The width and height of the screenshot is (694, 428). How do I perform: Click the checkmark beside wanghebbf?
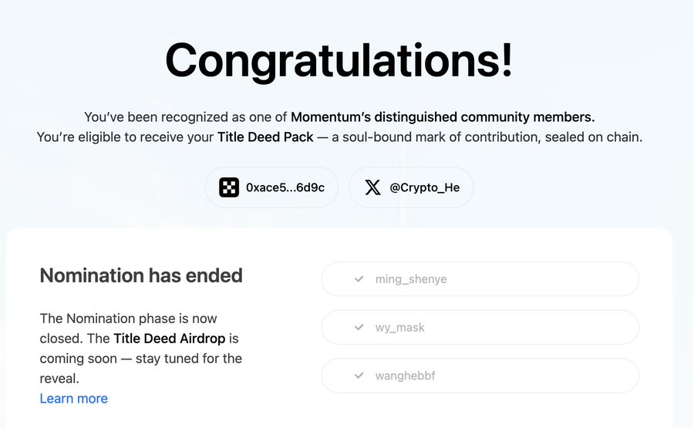point(359,376)
